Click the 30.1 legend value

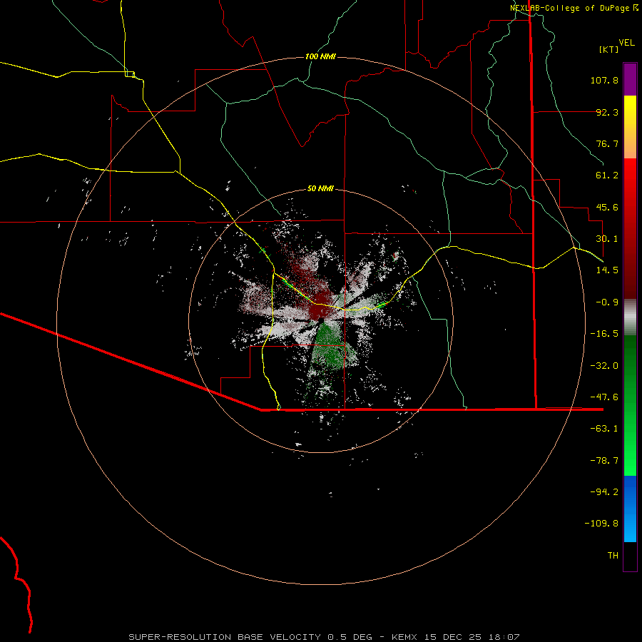click(607, 239)
